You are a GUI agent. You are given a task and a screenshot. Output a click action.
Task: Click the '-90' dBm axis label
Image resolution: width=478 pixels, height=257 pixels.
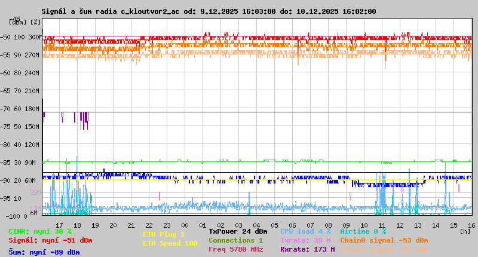(x=5, y=180)
